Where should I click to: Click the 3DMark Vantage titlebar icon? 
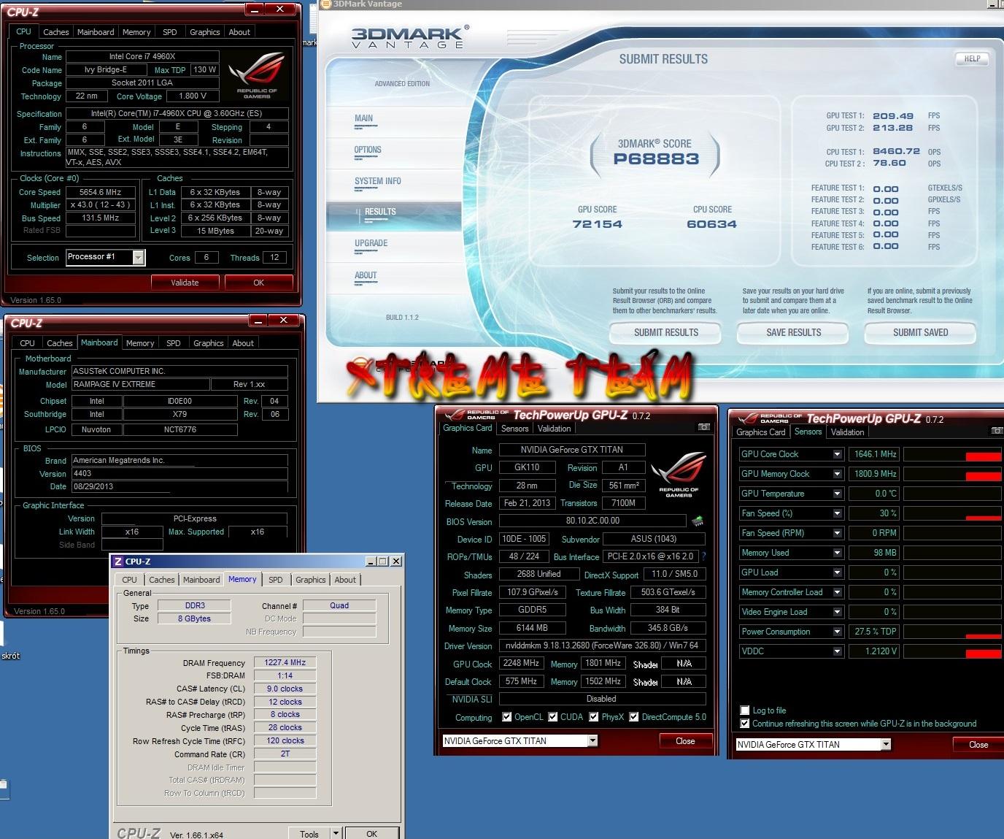pos(326,4)
